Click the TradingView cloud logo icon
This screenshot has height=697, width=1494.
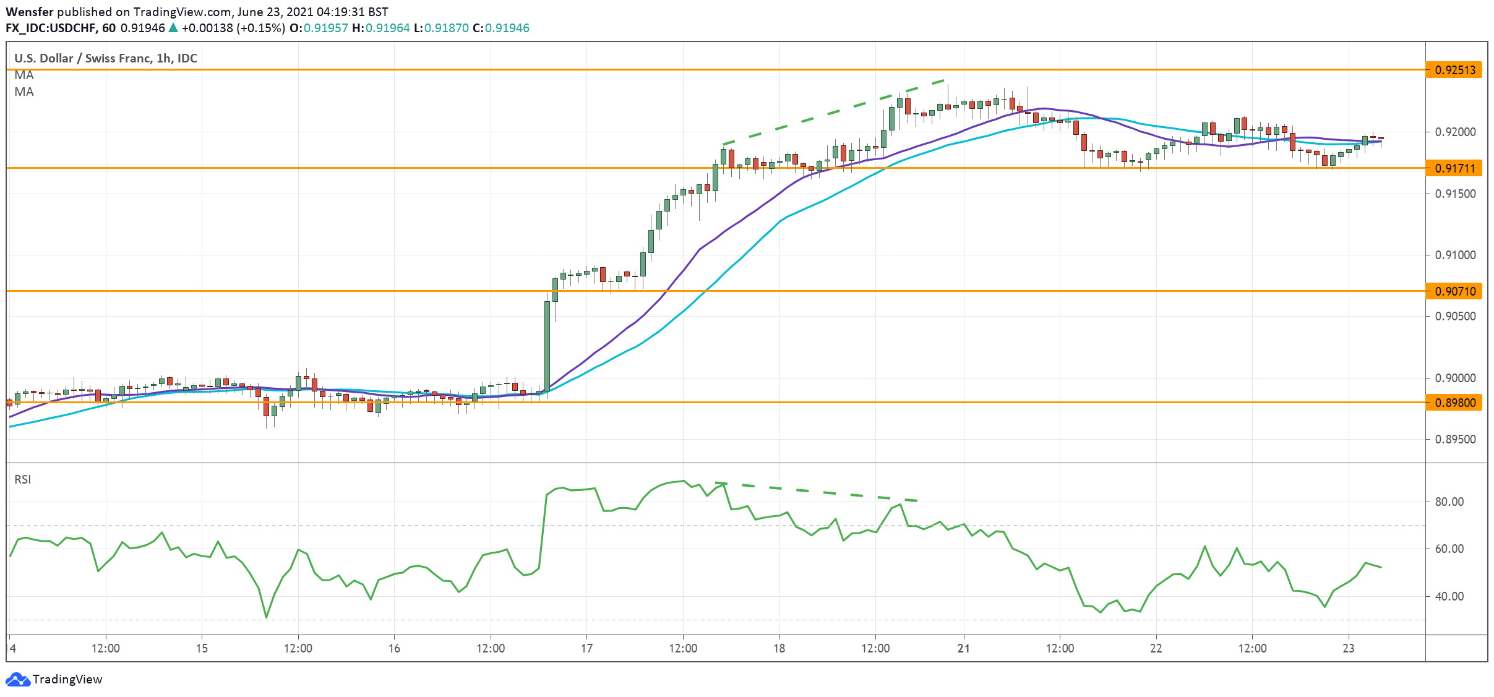tap(17, 679)
